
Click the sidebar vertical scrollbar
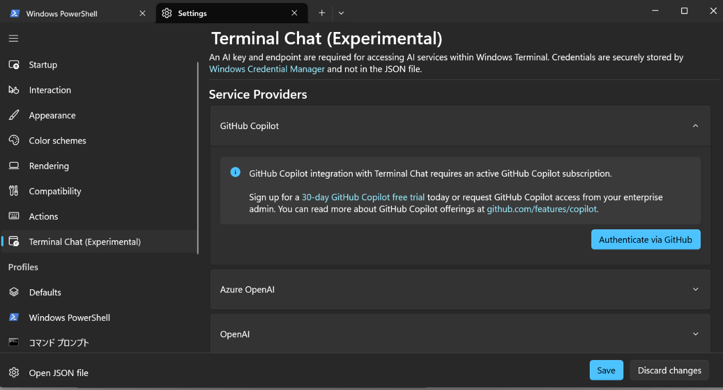(x=198, y=158)
